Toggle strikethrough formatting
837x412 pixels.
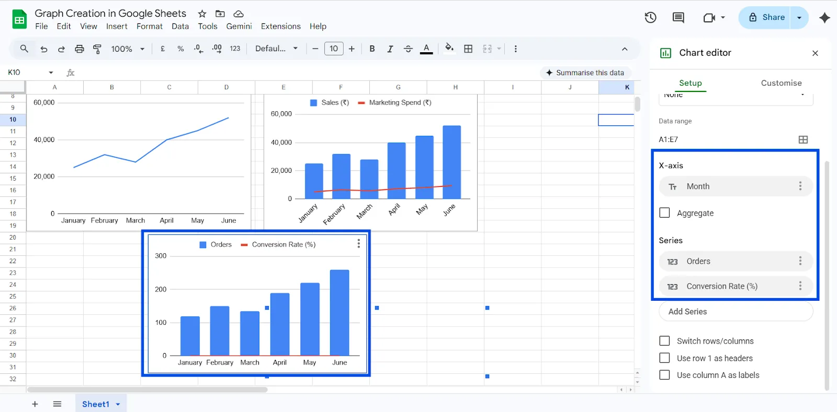click(x=408, y=49)
